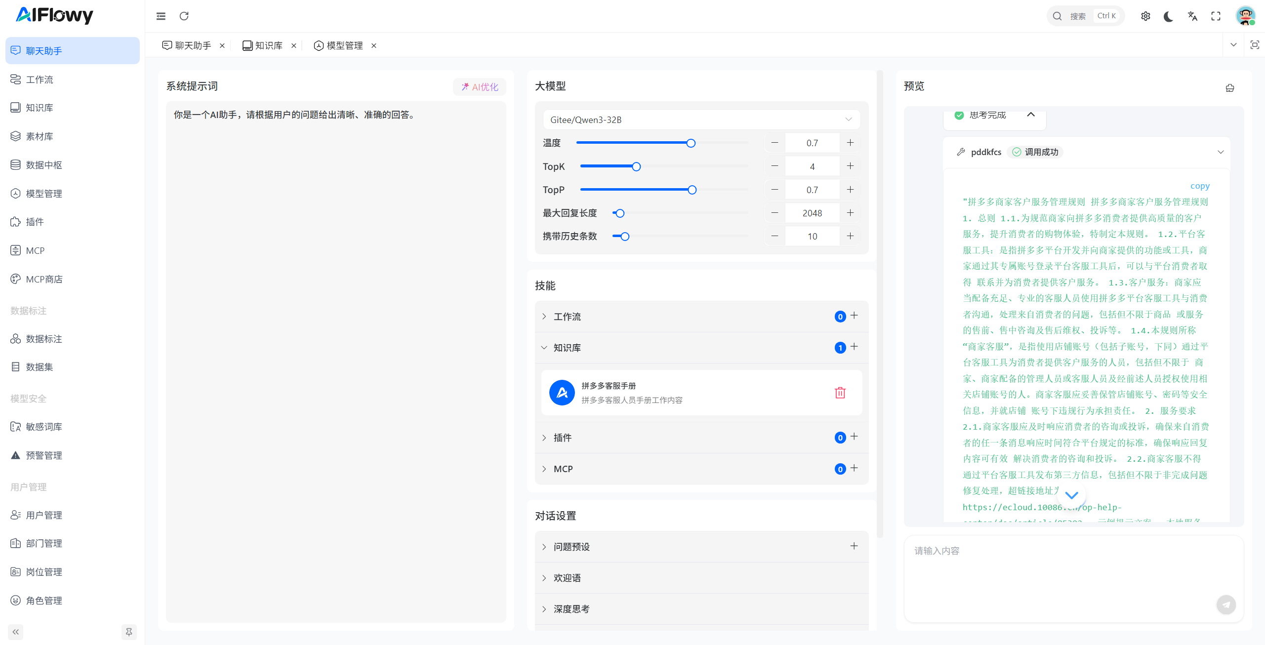Pin the sidebar with pin icon
Image resolution: width=1265 pixels, height=645 pixels.
point(128,632)
